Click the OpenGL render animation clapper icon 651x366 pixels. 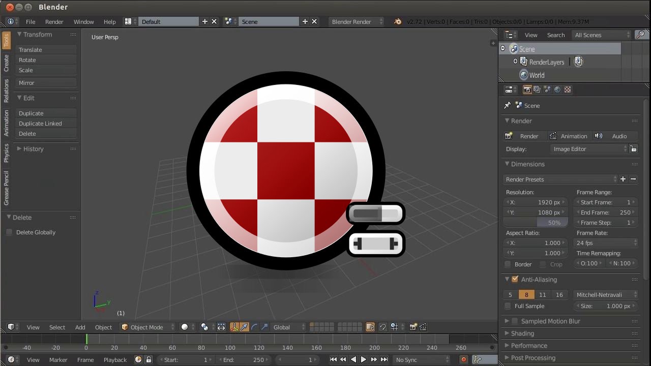click(x=423, y=327)
